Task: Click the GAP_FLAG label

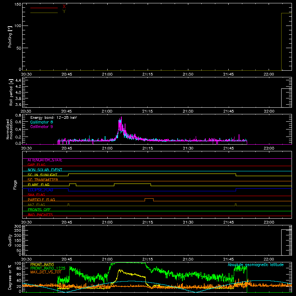Action: [36, 165]
